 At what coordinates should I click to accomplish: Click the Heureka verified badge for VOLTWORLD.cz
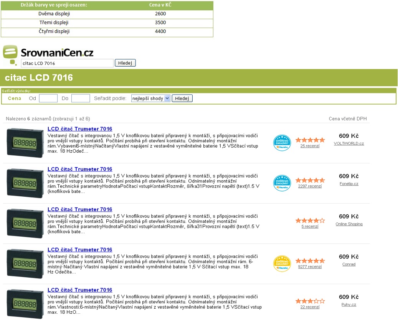[x=282, y=143]
